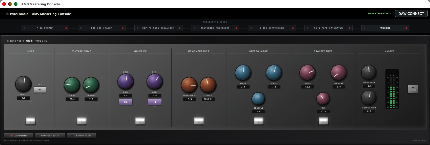
Task: Select the EQP-7H Para Equalizer module
Action: pos(158,28)
